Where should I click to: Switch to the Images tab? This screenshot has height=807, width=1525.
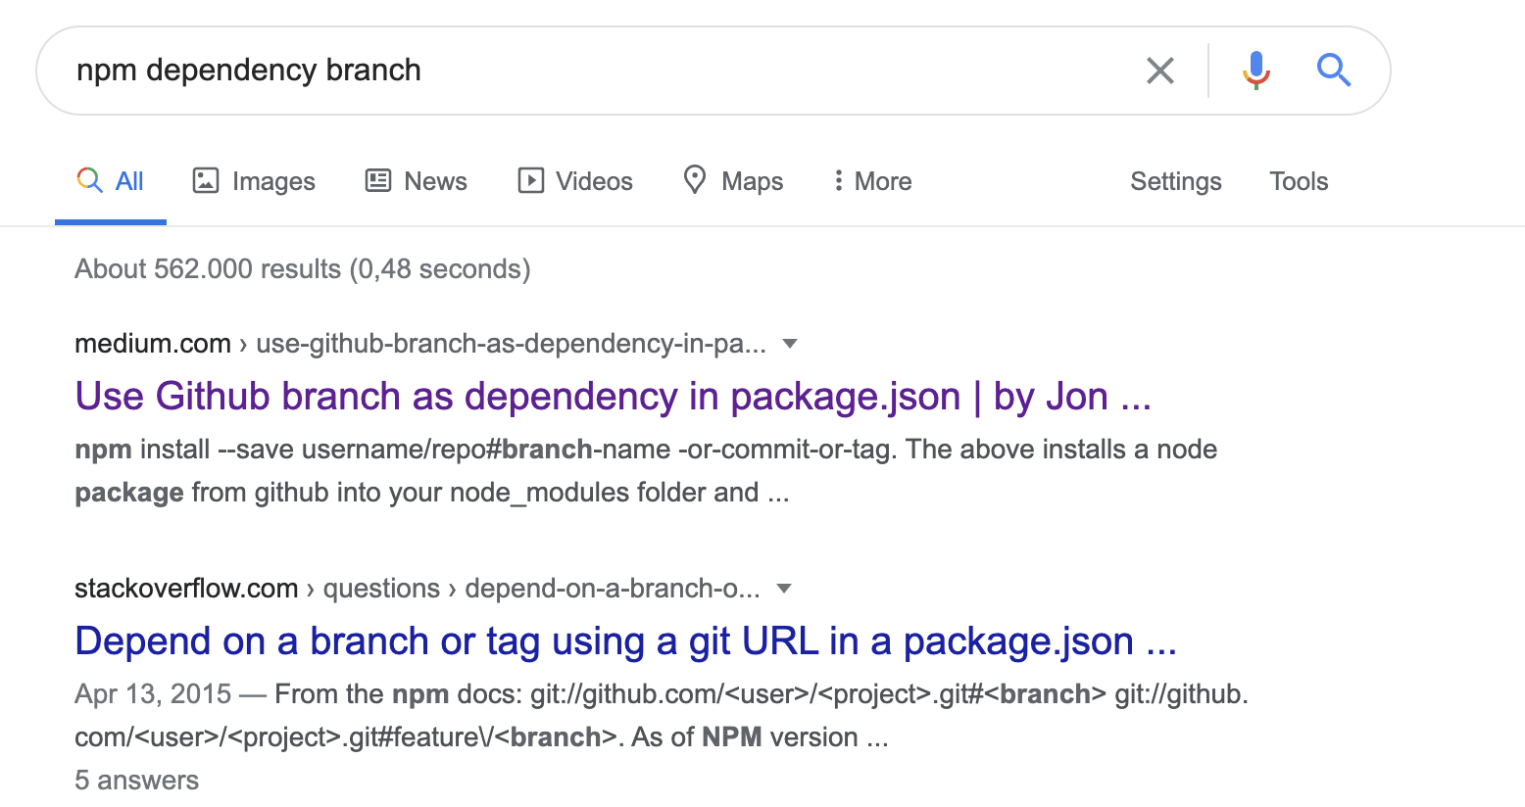[x=254, y=181]
